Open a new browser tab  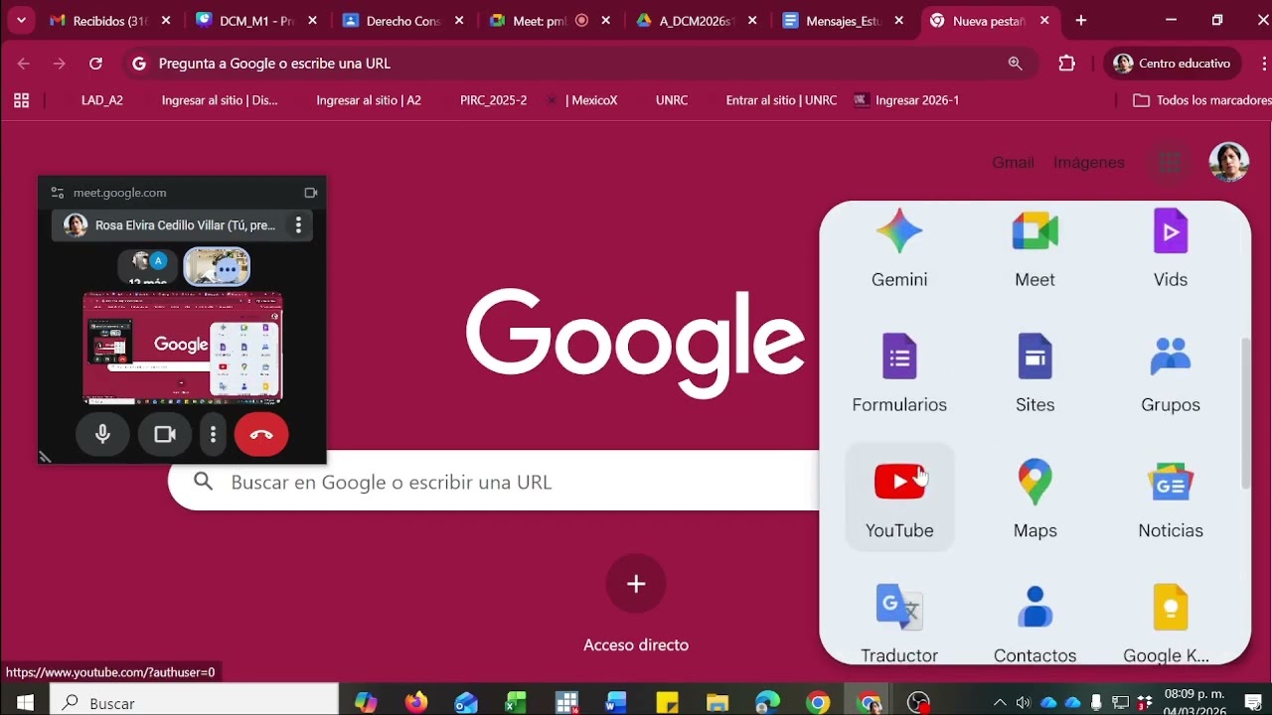1080,21
